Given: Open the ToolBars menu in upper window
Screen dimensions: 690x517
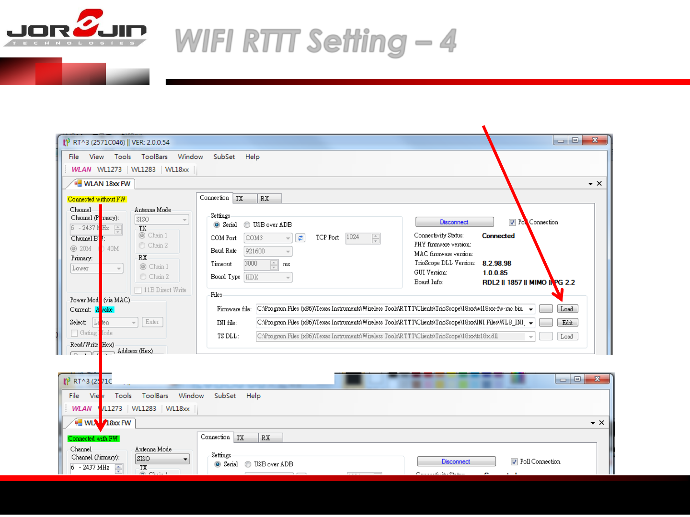Looking at the screenshot, I should click(x=154, y=157).
